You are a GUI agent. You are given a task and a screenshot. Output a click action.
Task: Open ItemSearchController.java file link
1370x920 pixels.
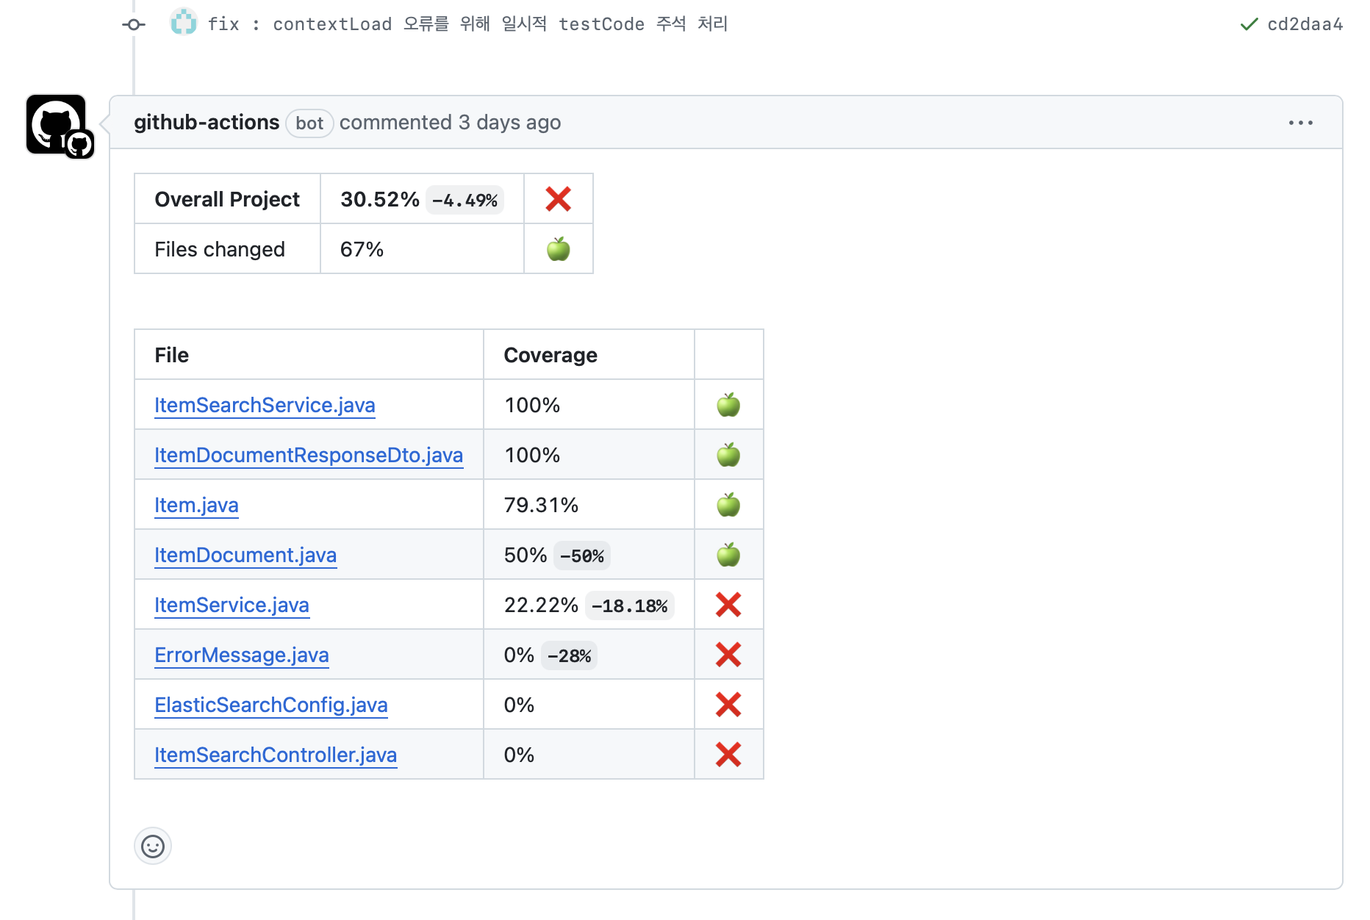(x=276, y=755)
